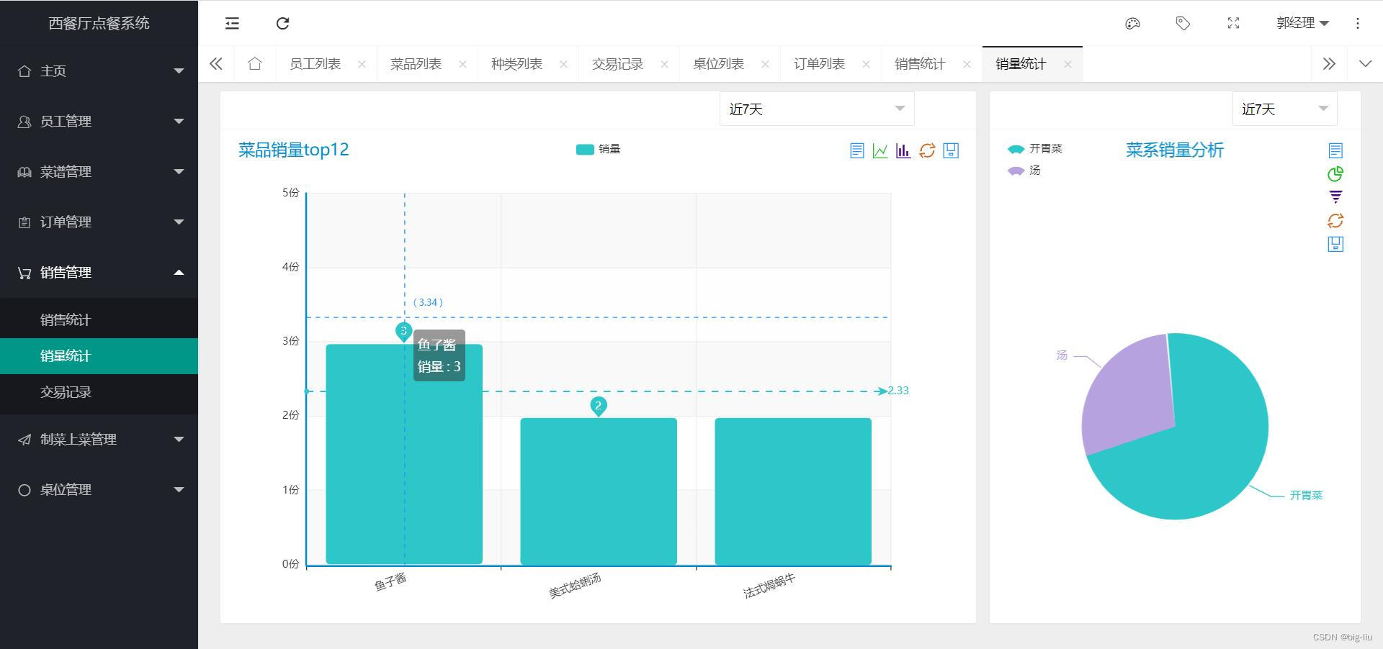Collapse the 销售管理 sidebar menu
Viewport: 1383px width, 649px height.
point(99,272)
